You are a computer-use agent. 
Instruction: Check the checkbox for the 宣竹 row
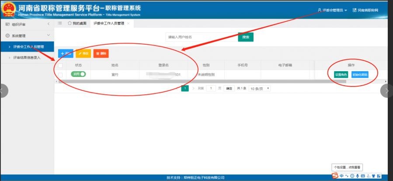point(60,75)
